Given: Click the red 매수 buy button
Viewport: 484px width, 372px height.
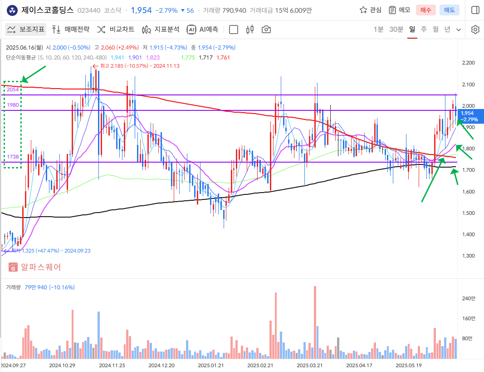Looking at the screenshot, I should (x=425, y=10).
